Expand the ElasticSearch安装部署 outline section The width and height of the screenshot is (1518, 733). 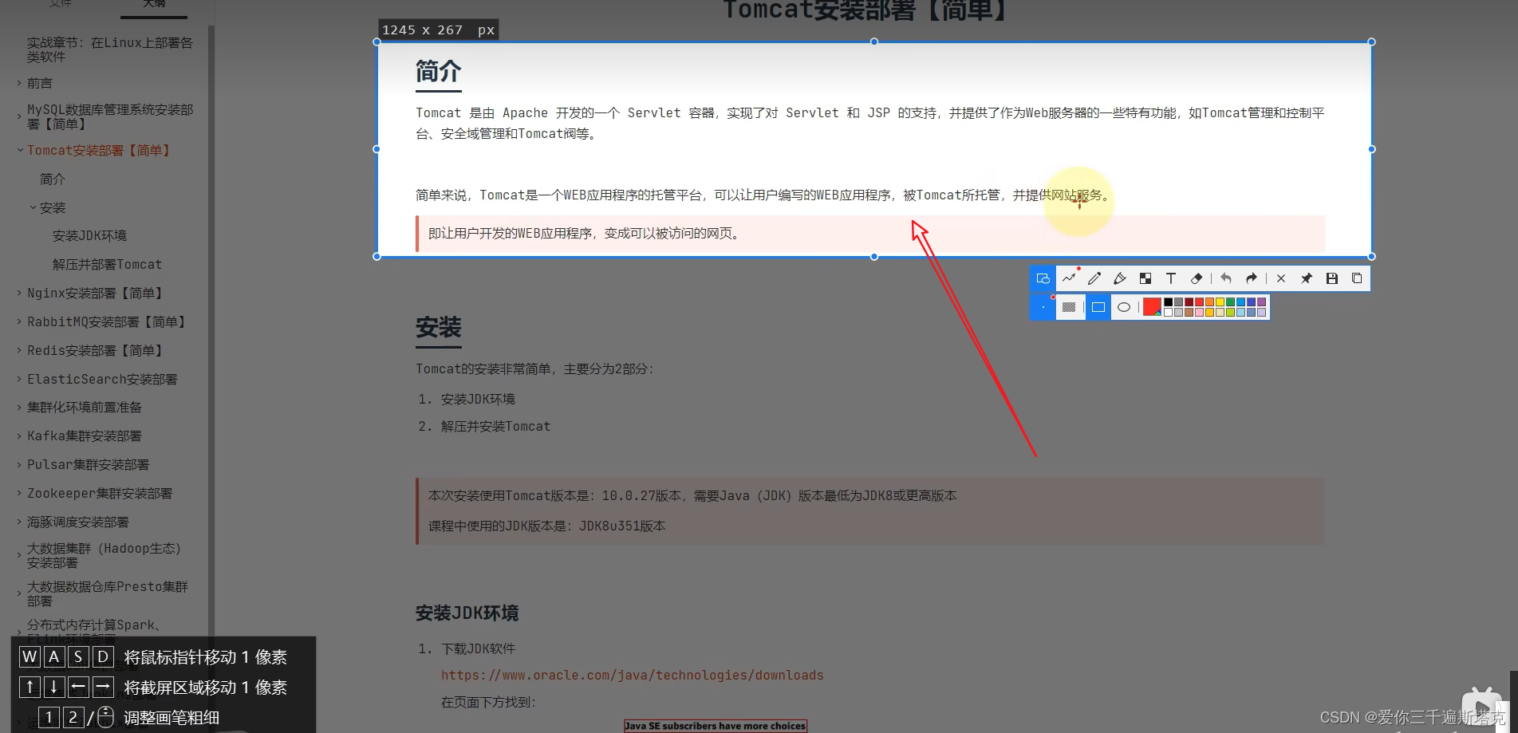[x=19, y=379]
